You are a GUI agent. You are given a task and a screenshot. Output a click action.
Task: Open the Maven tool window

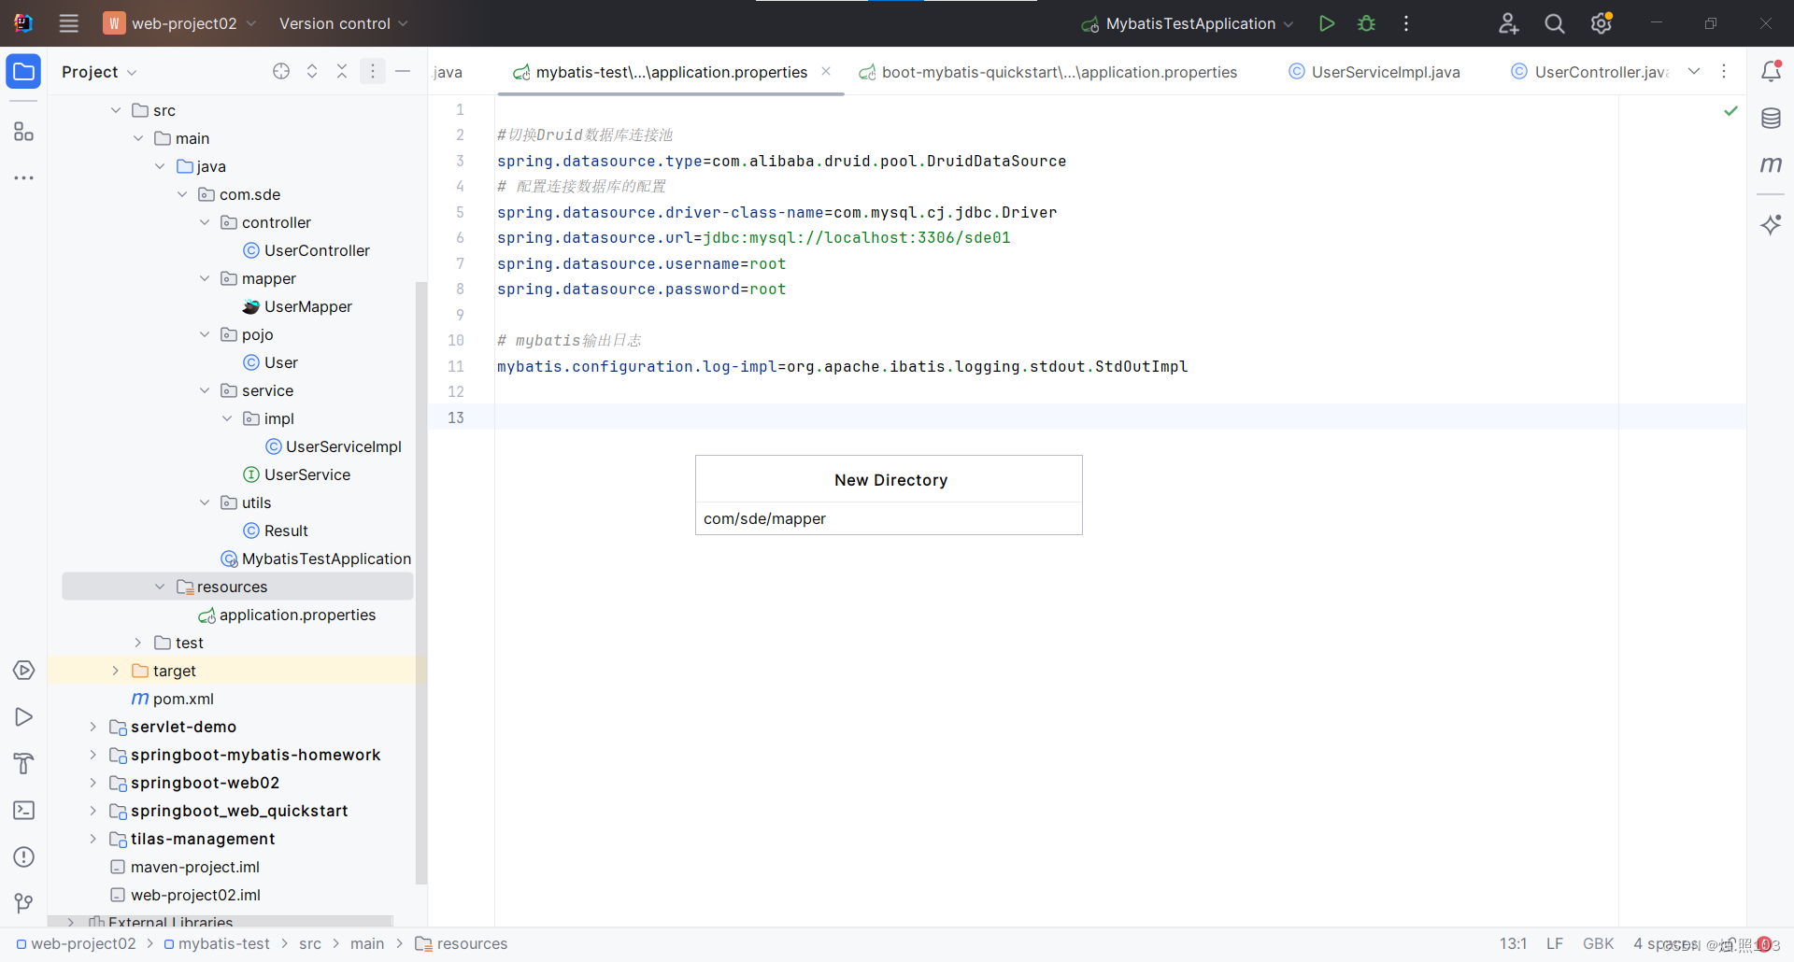pyautogui.click(x=1771, y=165)
